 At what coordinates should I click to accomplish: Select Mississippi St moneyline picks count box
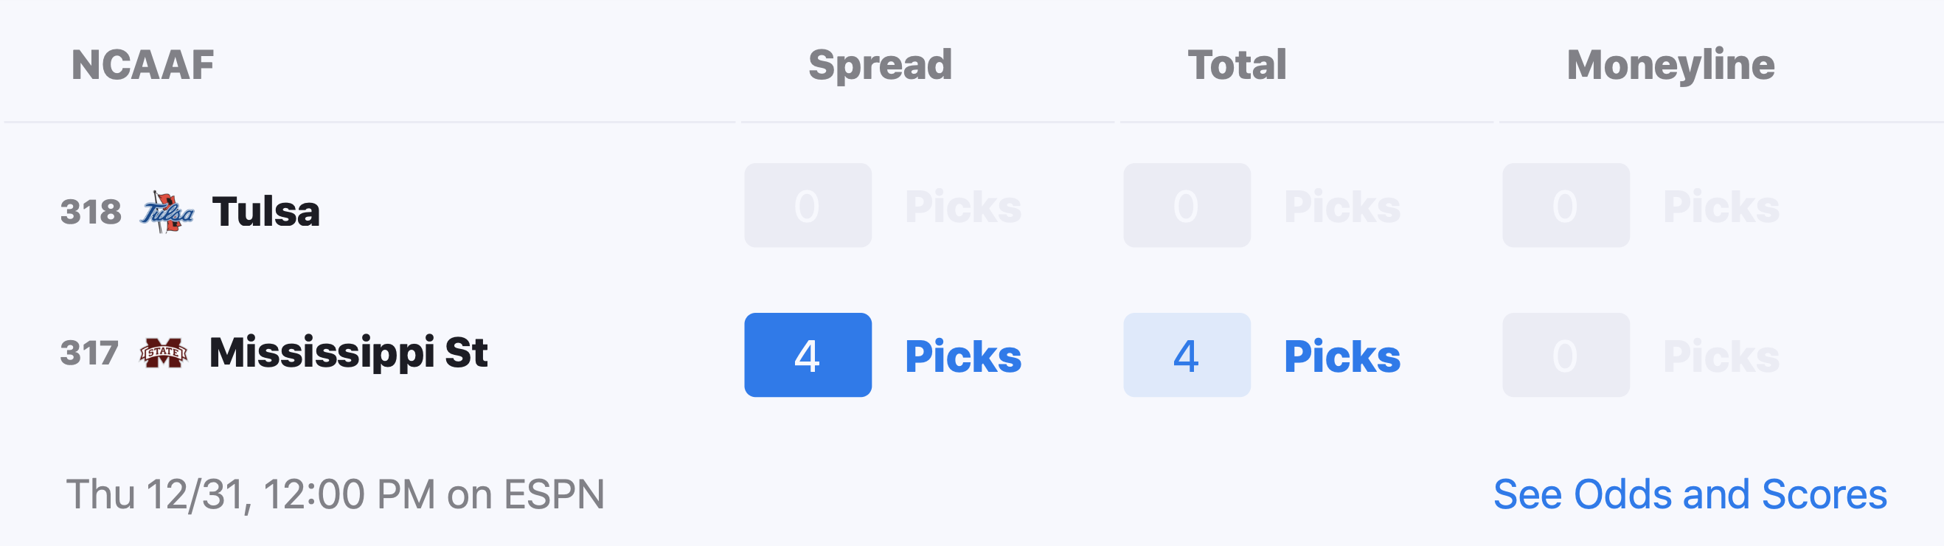point(1566,355)
